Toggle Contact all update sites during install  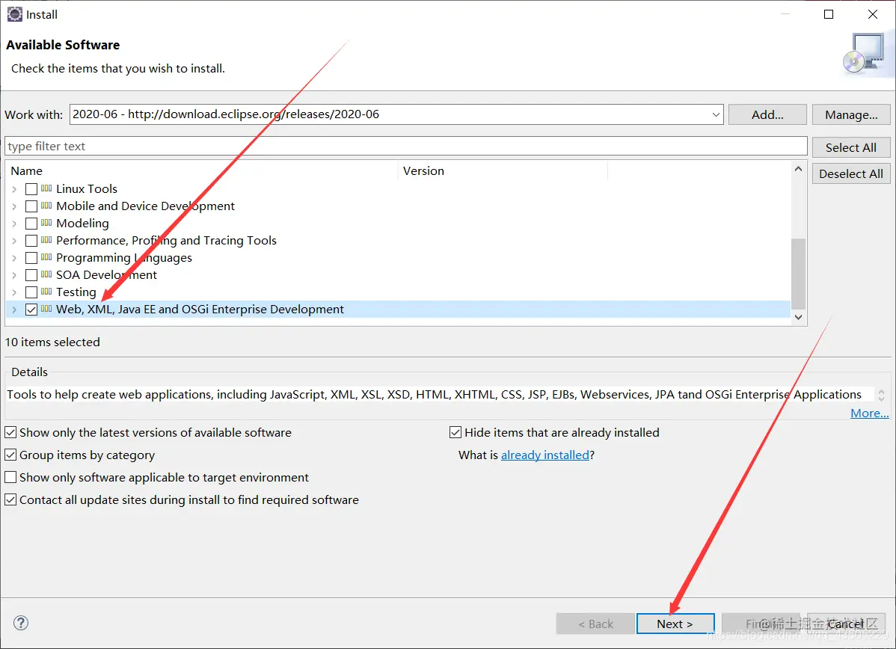coord(10,499)
